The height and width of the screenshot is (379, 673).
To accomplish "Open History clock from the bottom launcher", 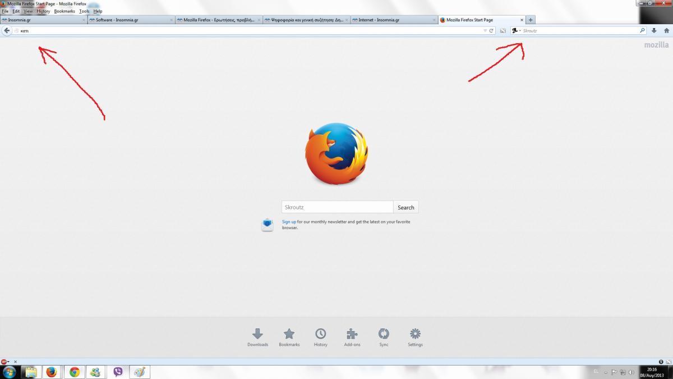I will coord(321,337).
